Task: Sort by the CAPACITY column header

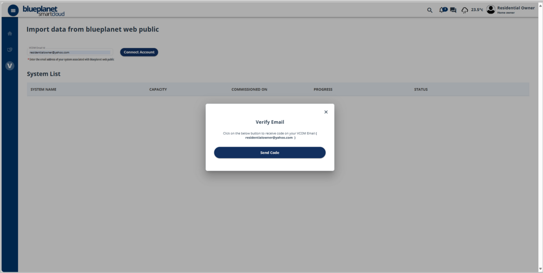Action: pos(158,89)
